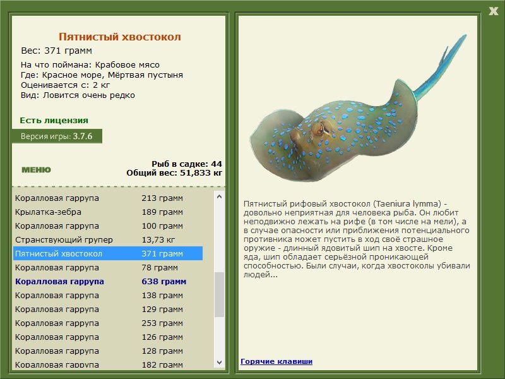Click the Оценивается с: 2 кг line

[66, 85]
